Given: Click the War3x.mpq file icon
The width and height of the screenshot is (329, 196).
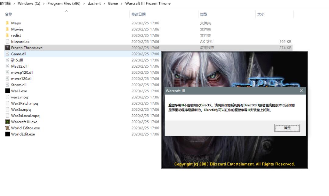Looking at the screenshot, I should click(7, 109).
